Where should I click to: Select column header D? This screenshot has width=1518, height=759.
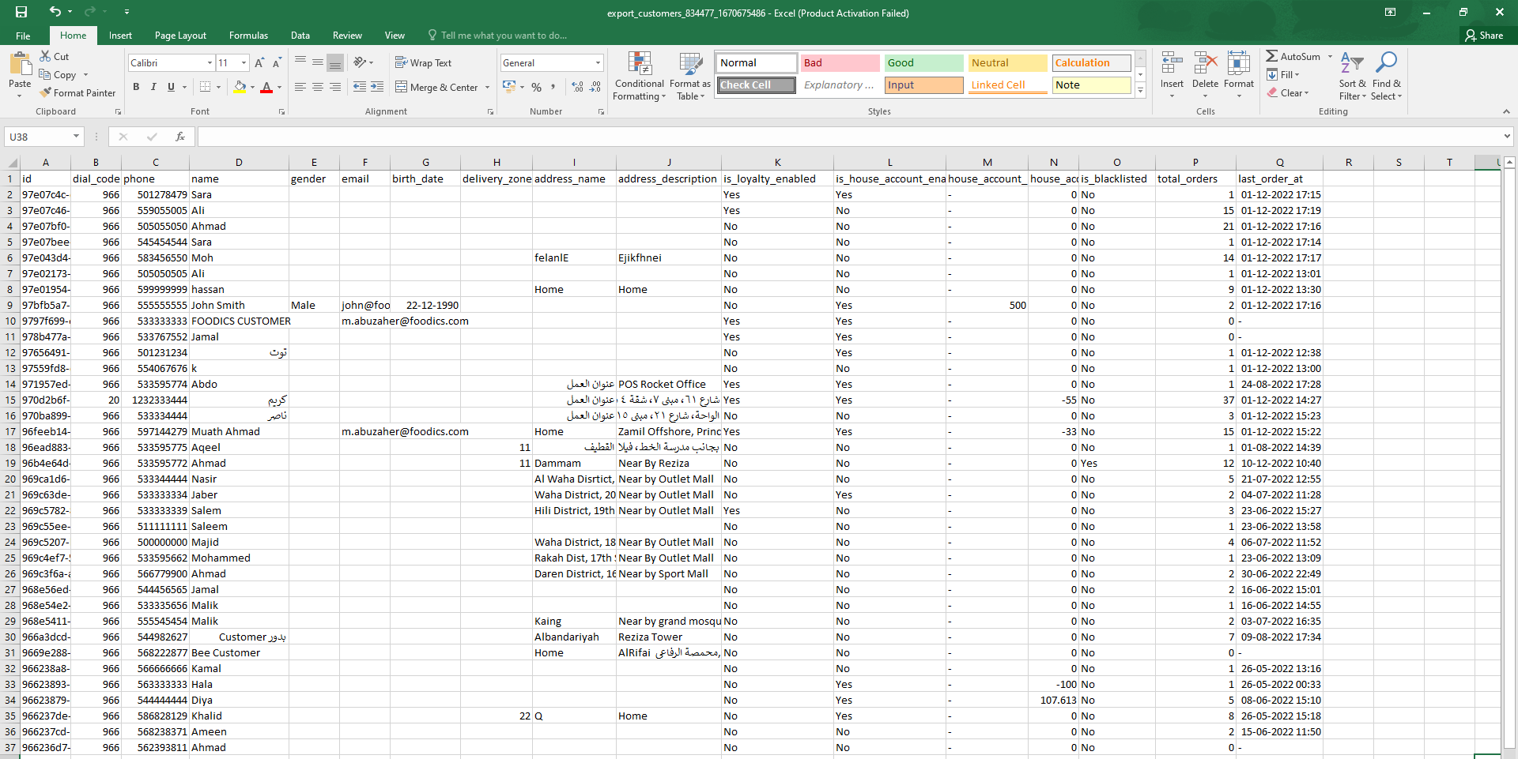[239, 162]
